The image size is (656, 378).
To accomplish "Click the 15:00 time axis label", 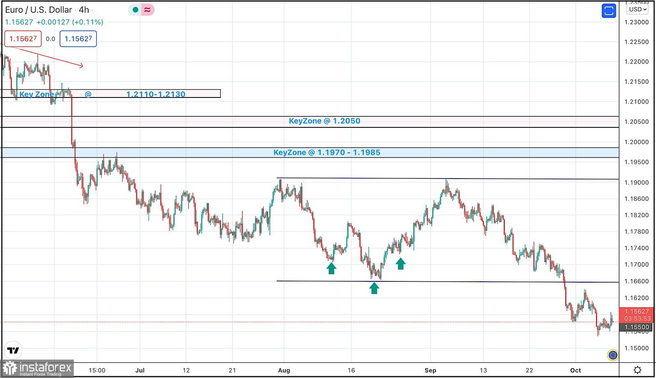I will (x=97, y=370).
